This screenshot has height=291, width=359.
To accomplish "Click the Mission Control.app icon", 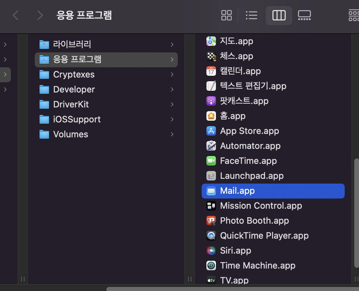I will point(211,206).
